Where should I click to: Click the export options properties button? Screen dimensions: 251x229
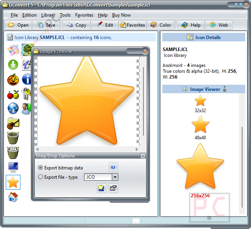pos(113,188)
